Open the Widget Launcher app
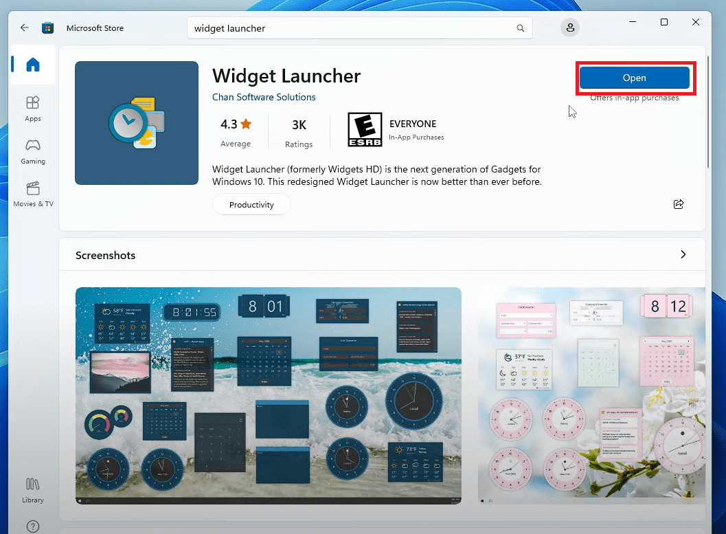 point(634,78)
